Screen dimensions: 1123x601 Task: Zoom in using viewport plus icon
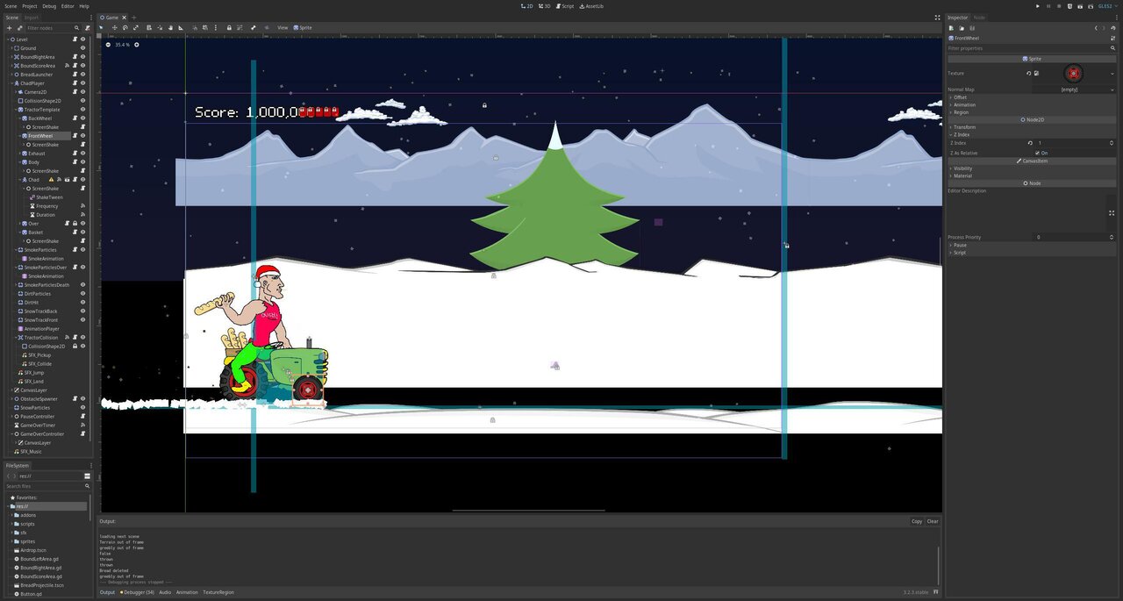(x=137, y=45)
